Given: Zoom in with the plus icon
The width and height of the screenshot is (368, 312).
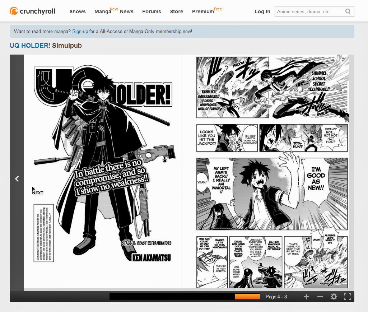Looking at the screenshot, I should [x=306, y=297].
